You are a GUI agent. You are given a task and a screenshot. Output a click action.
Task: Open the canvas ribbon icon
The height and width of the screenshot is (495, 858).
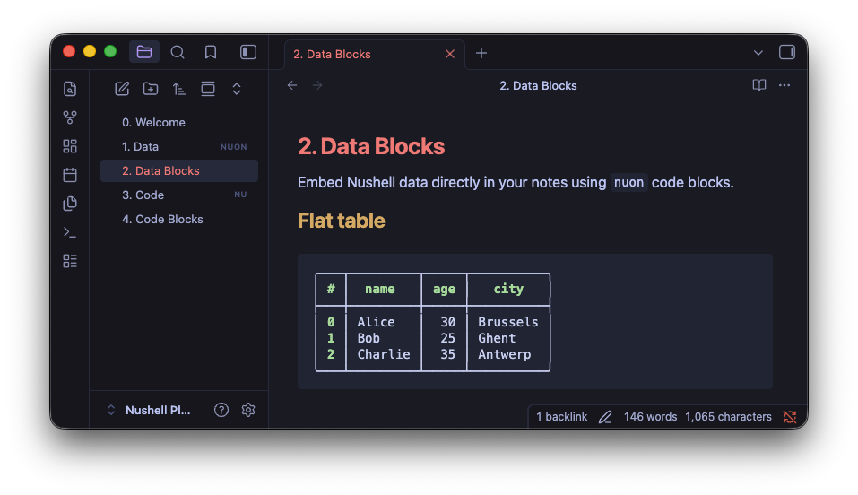[70, 146]
